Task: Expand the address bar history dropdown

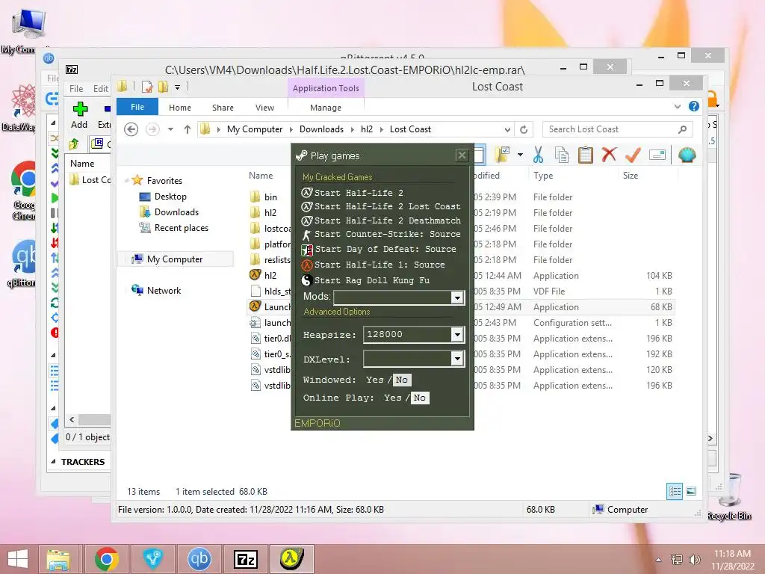Action: (507, 129)
